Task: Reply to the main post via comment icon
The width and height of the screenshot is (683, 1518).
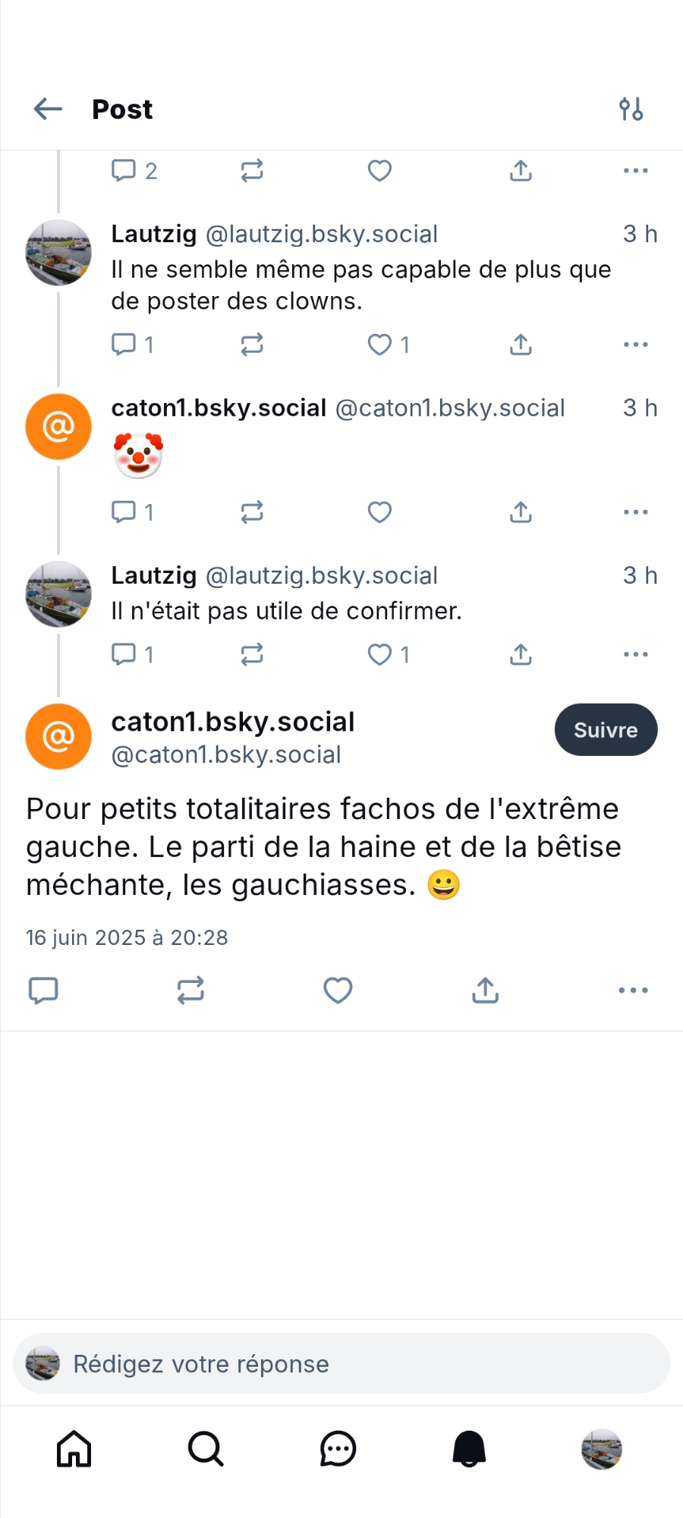Action: tap(43, 990)
